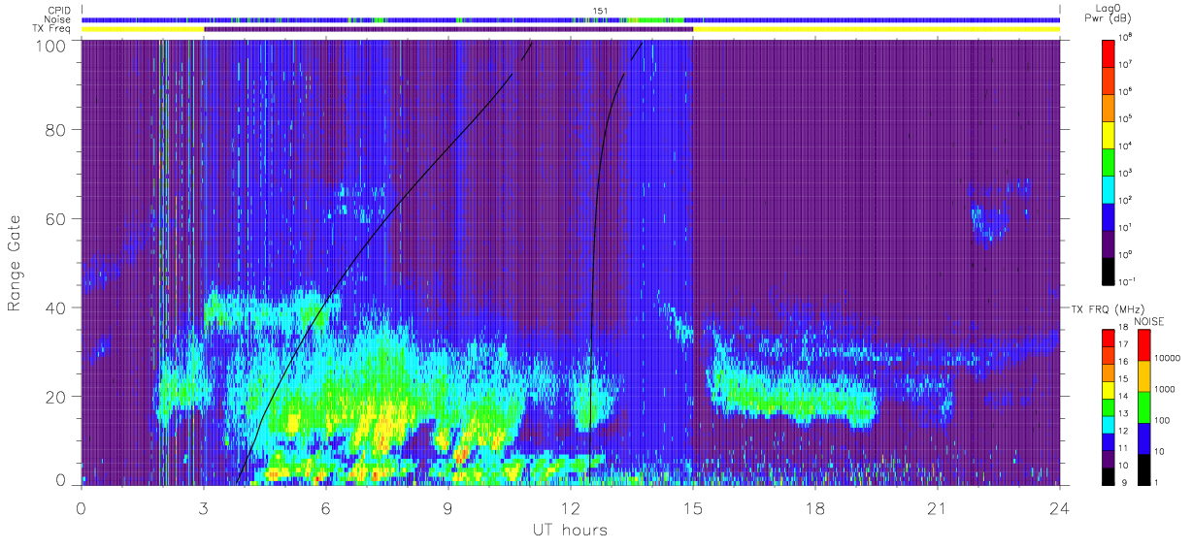Screen dimensions: 1192x550
Task: Select the x-axis tick label '6'
Action: coord(326,508)
